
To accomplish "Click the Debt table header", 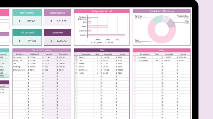I will pyautogui.click(x=162, y=50).
